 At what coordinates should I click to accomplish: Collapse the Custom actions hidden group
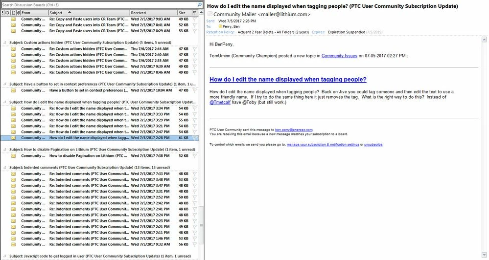coord(5,43)
